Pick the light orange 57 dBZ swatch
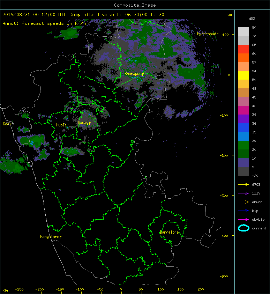This screenshot has width=270, height=294. pos(243,67)
